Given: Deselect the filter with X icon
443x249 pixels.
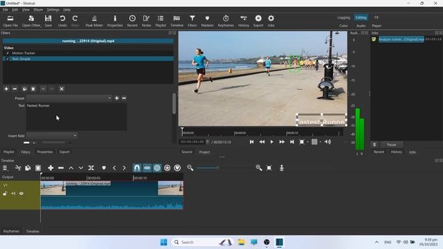Looking at the screenshot, I should pyautogui.click(x=62, y=89).
